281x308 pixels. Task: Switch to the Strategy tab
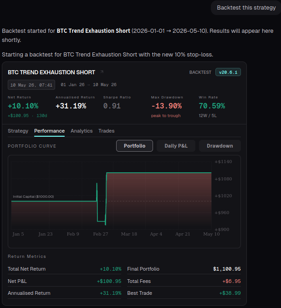[18, 131]
